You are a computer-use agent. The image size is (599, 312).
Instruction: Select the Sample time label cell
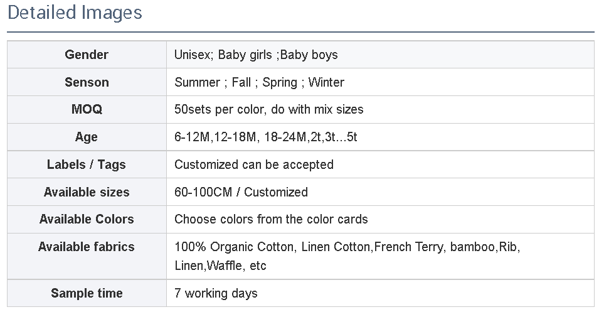tap(87, 293)
